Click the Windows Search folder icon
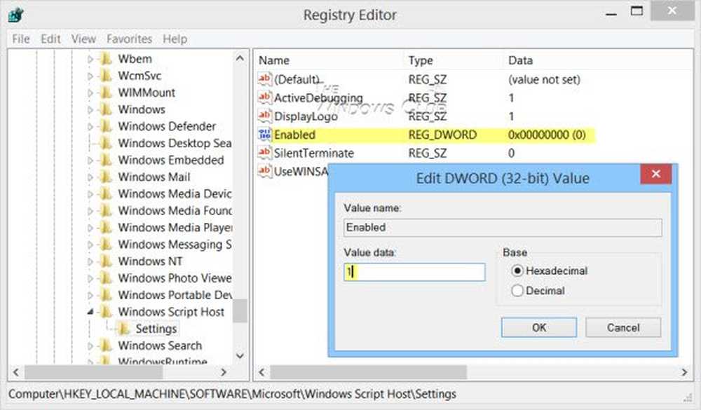Screen dimensions: 701x410 coord(106,346)
